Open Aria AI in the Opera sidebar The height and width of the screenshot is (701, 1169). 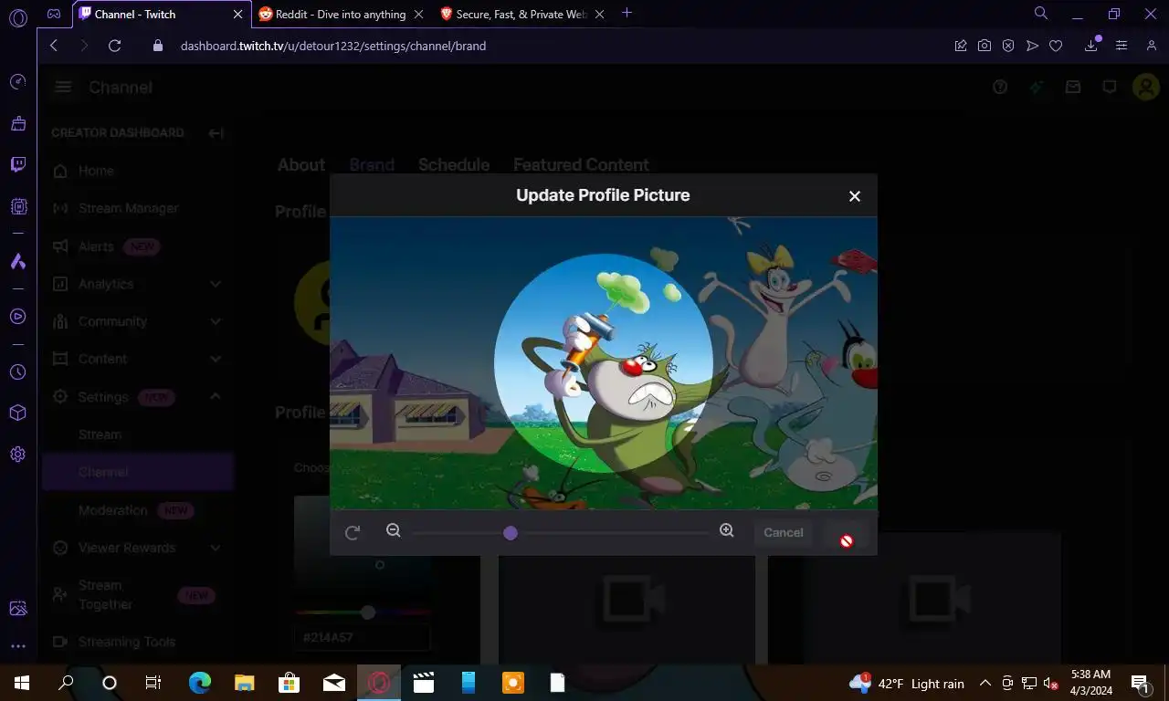pos(17,262)
